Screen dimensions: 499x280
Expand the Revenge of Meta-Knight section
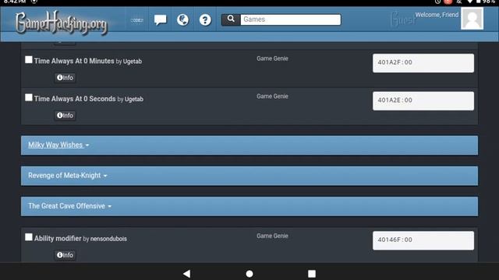pos(249,176)
